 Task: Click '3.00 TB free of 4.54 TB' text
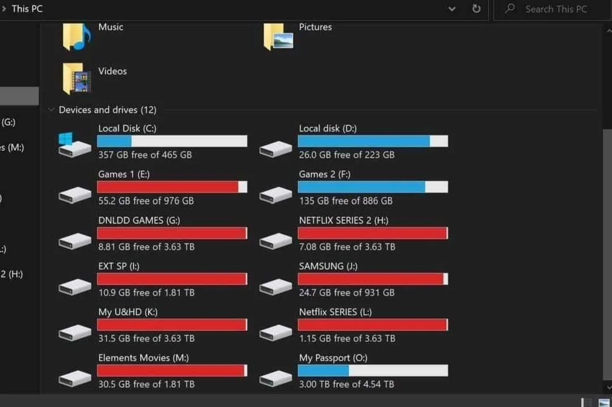click(x=347, y=384)
